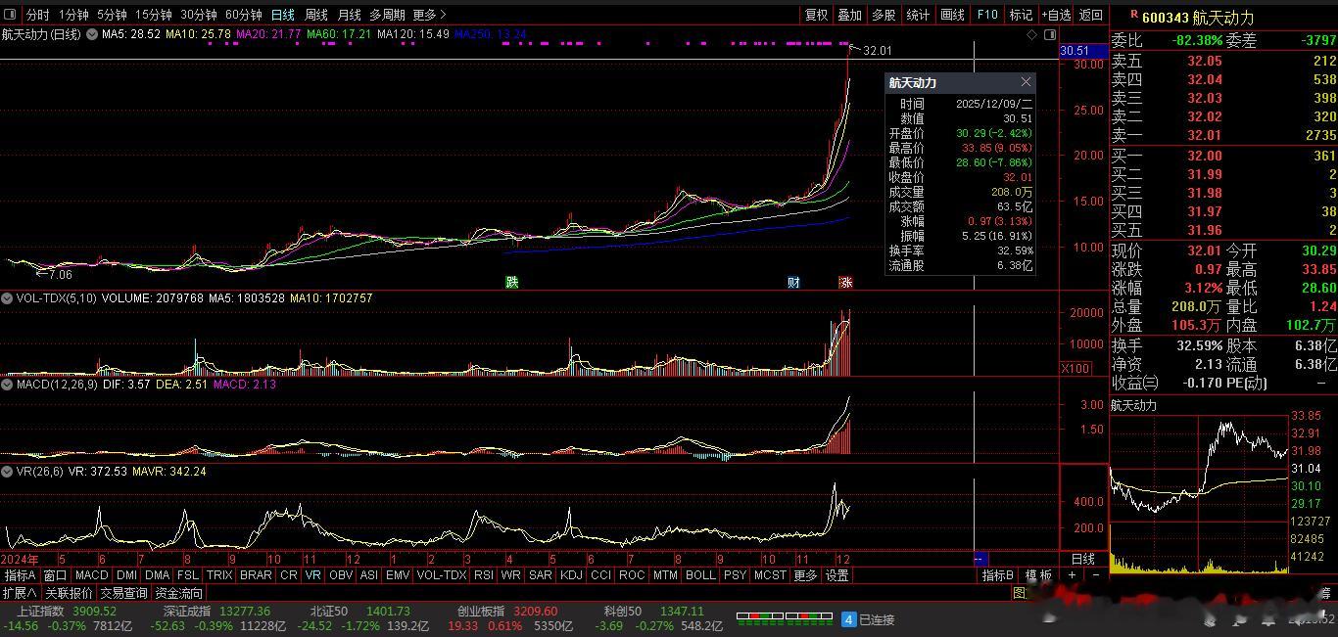Screen dimensions: 1338x637
Task: Click the green 跌 event marker on the chart
Action: click(511, 283)
